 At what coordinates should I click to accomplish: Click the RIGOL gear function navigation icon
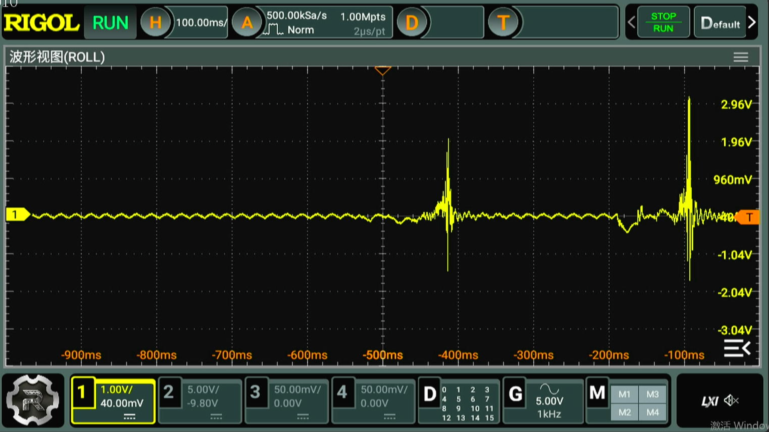(x=33, y=400)
